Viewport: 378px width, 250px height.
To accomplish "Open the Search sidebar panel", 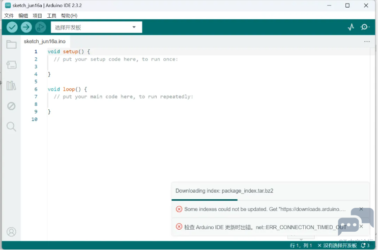I will coord(11,127).
